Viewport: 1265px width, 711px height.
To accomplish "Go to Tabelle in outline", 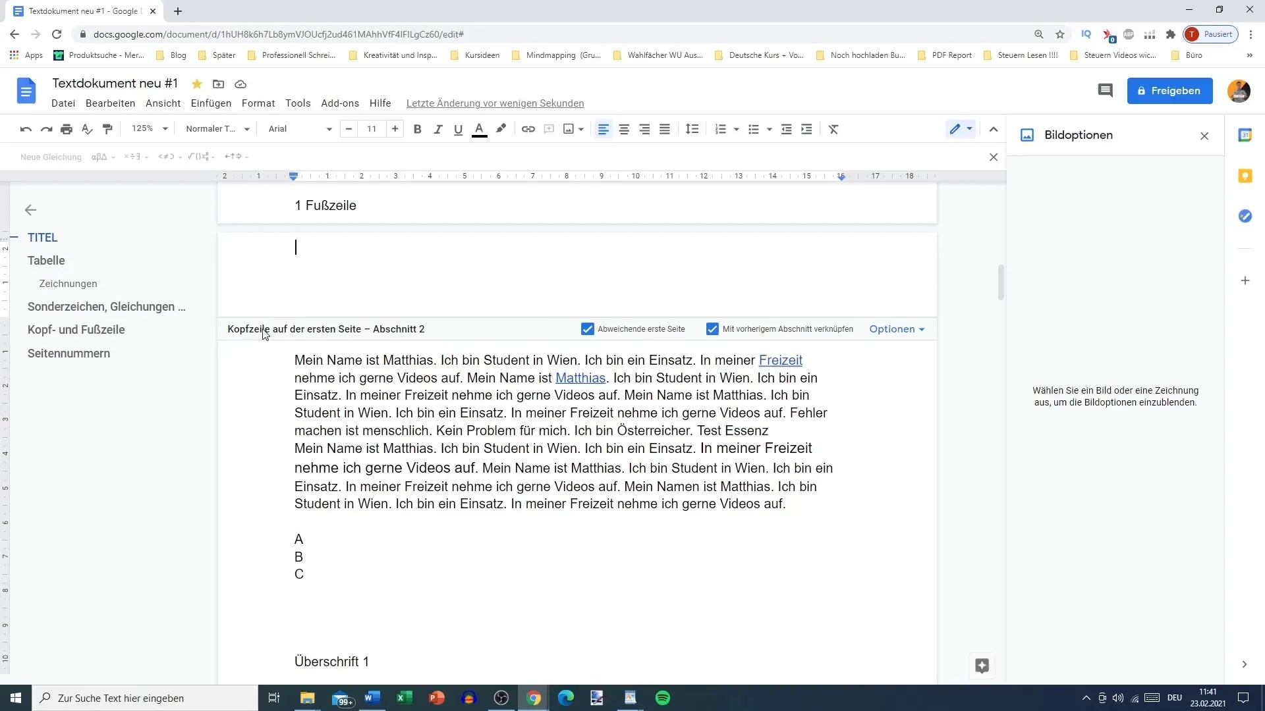I will click(46, 261).
